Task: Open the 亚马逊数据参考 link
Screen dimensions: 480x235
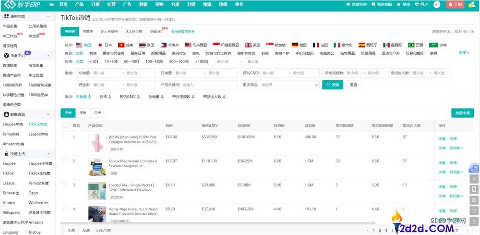Action: (x=183, y=32)
